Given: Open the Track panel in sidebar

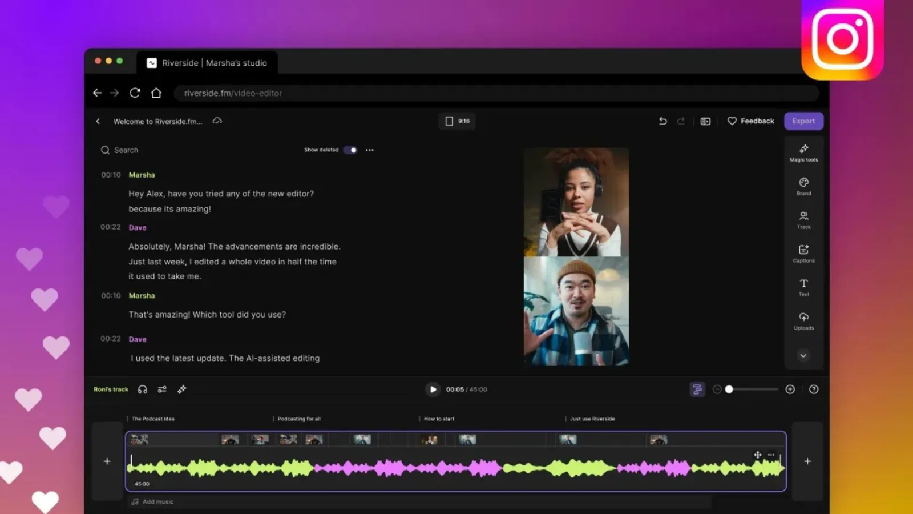Looking at the screenshot, I should point(803,220).
